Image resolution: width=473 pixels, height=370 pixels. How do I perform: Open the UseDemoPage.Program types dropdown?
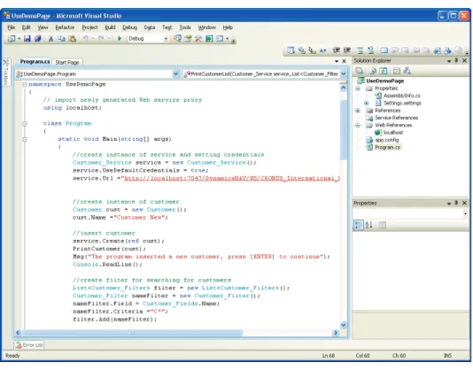[x=175, y=73]
